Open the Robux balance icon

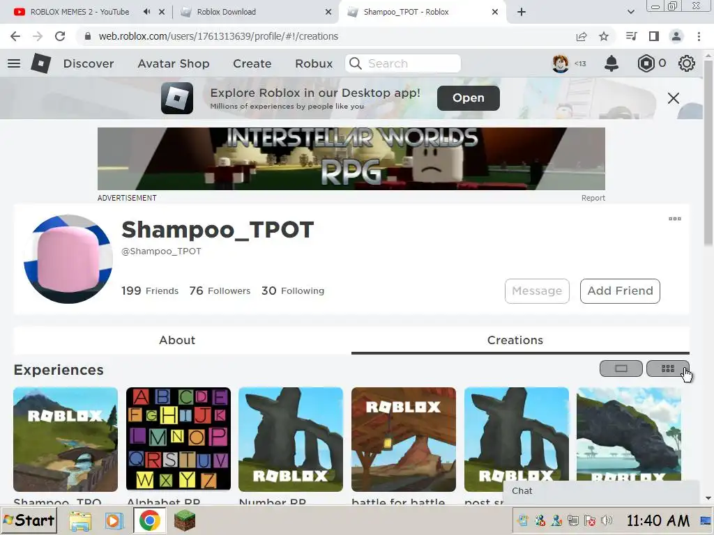coord(646,63)
